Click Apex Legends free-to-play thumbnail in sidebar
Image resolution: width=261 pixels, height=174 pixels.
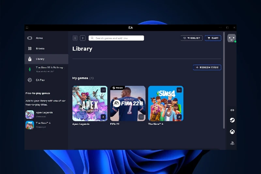(x=30, y=115)
